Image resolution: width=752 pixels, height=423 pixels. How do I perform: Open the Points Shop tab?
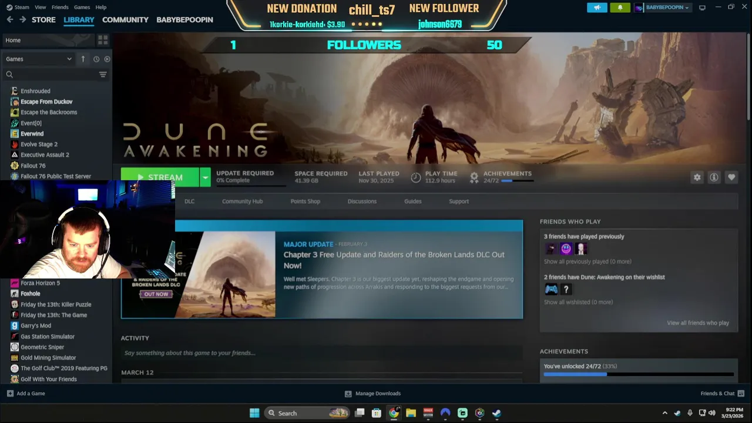305,201
